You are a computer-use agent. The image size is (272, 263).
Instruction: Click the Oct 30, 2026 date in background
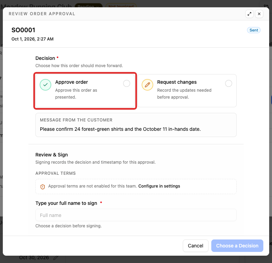(x=34, y=257)
